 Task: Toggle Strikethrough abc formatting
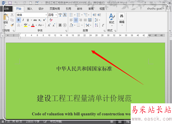tap(35, 20)
